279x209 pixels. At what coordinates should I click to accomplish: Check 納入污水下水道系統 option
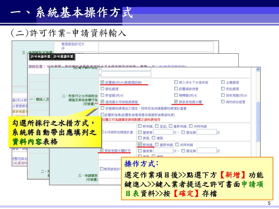176,82
